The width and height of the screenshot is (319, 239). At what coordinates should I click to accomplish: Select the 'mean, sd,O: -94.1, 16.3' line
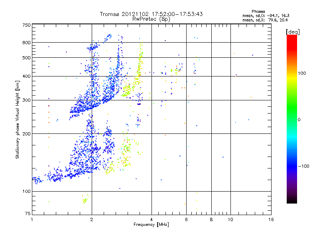click(x=266, y=16)
